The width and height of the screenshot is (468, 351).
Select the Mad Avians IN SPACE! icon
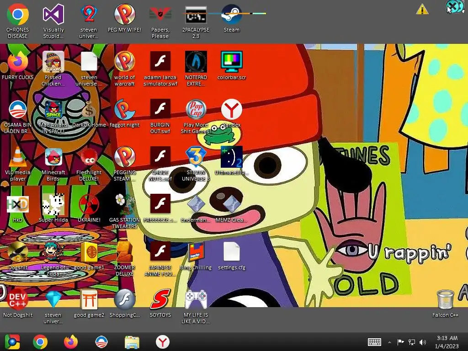pyautogui.click(x=53, y=109)
